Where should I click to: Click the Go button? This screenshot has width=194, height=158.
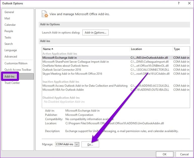click(x=90, y=144)
